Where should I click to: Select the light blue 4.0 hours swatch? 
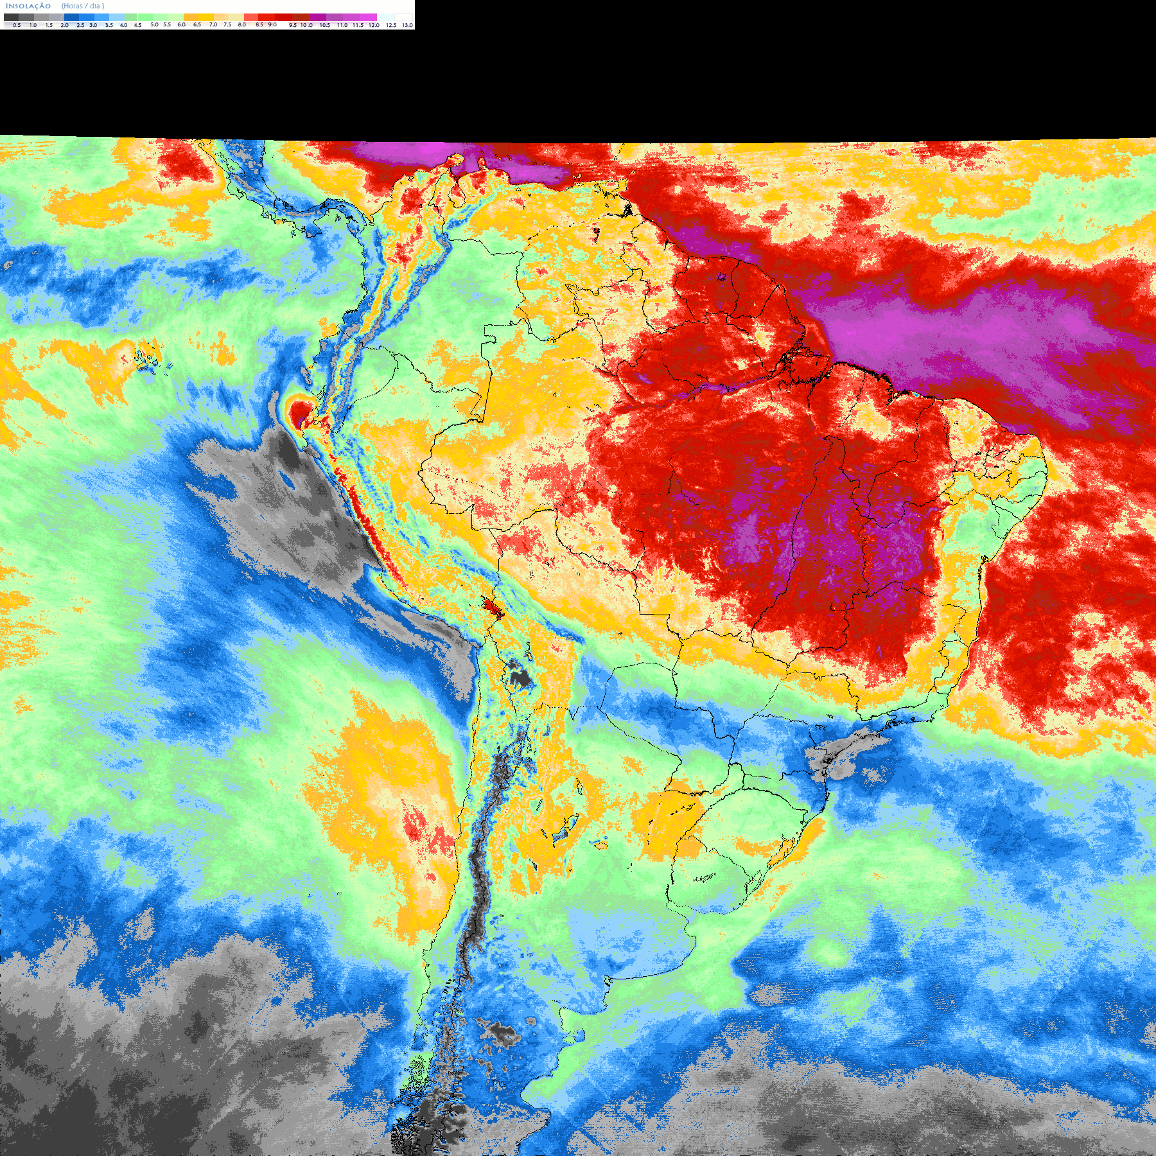[117, 17]
